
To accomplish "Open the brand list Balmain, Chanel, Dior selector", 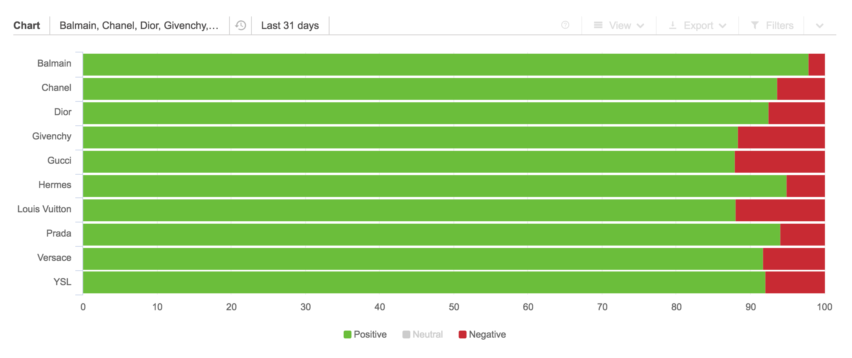I will pyautogui.click(x=139, y=25).
